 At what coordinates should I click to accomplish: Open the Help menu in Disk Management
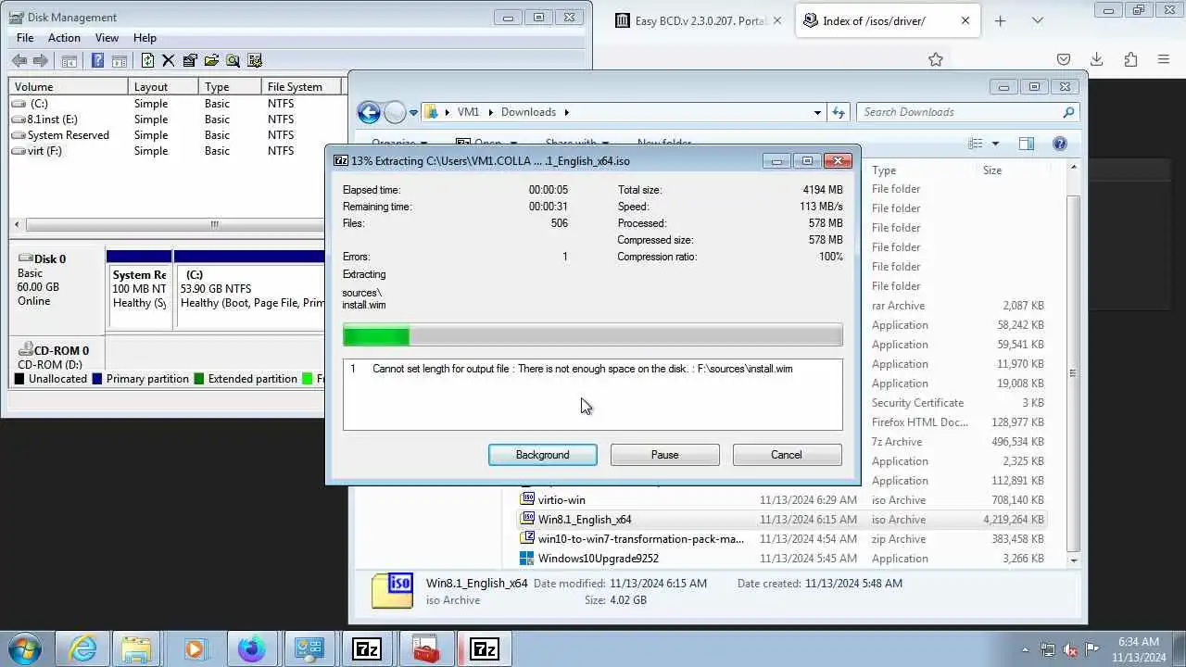(145, 38)
